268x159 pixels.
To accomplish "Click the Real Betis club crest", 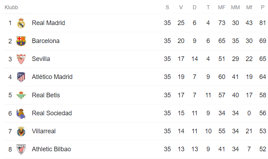I will coord(21,95).
